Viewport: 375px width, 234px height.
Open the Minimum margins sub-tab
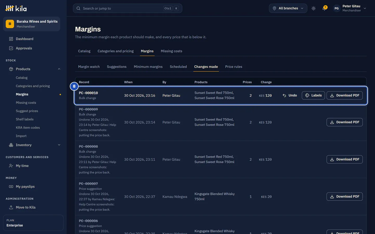point(148,67)
